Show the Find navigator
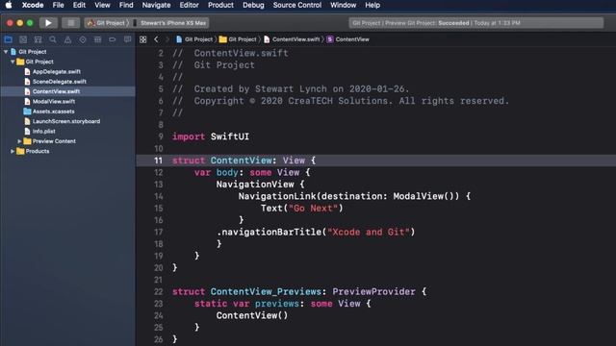The height and width of the screenshot is (346, 616). (53, 39)
